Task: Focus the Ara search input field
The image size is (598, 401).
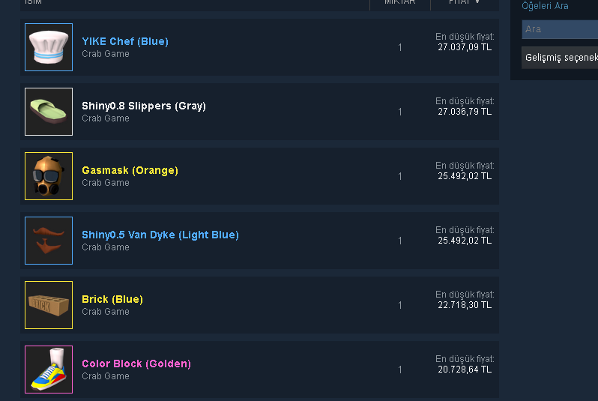Action: [x=560, y=29]
